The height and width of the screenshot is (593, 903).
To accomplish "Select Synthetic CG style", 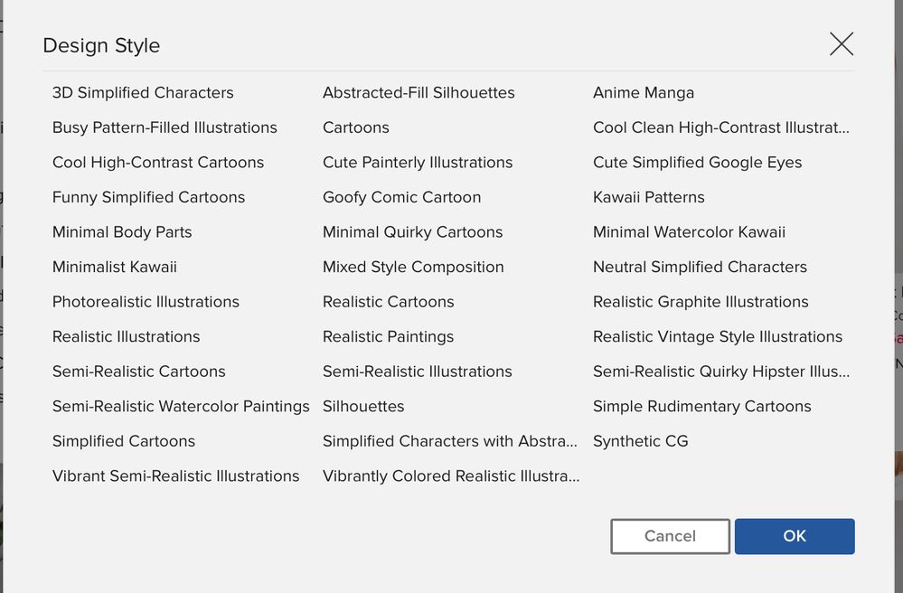I will (x=640, y=441).
